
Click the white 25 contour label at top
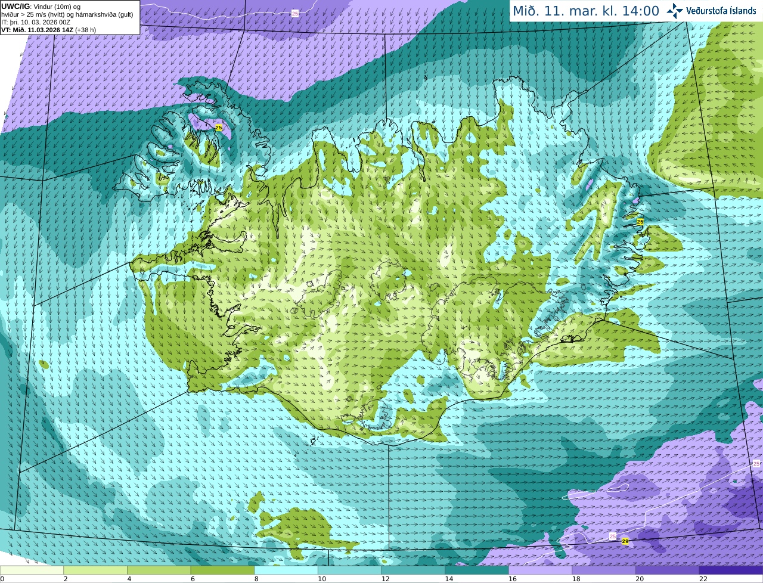[295, 13]
